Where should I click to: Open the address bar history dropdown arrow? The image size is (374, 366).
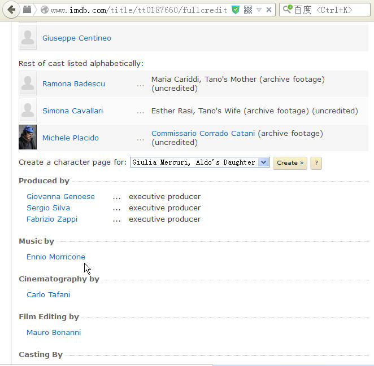click(259, 10)
